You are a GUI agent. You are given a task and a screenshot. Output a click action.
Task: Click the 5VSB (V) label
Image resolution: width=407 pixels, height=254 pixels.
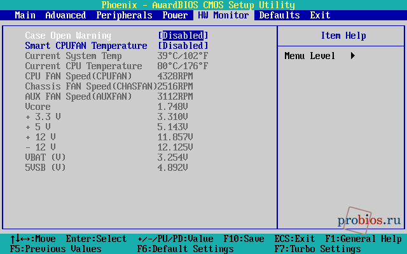coord(45,168)
